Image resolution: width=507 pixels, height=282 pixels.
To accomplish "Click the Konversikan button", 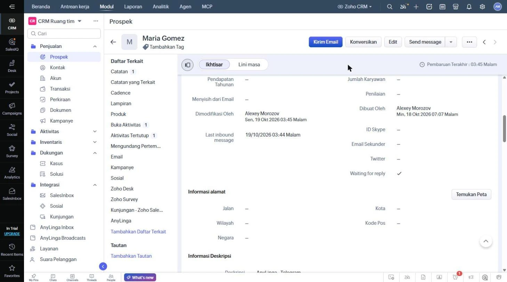I will pyautogui.click(x=363, y=42).
